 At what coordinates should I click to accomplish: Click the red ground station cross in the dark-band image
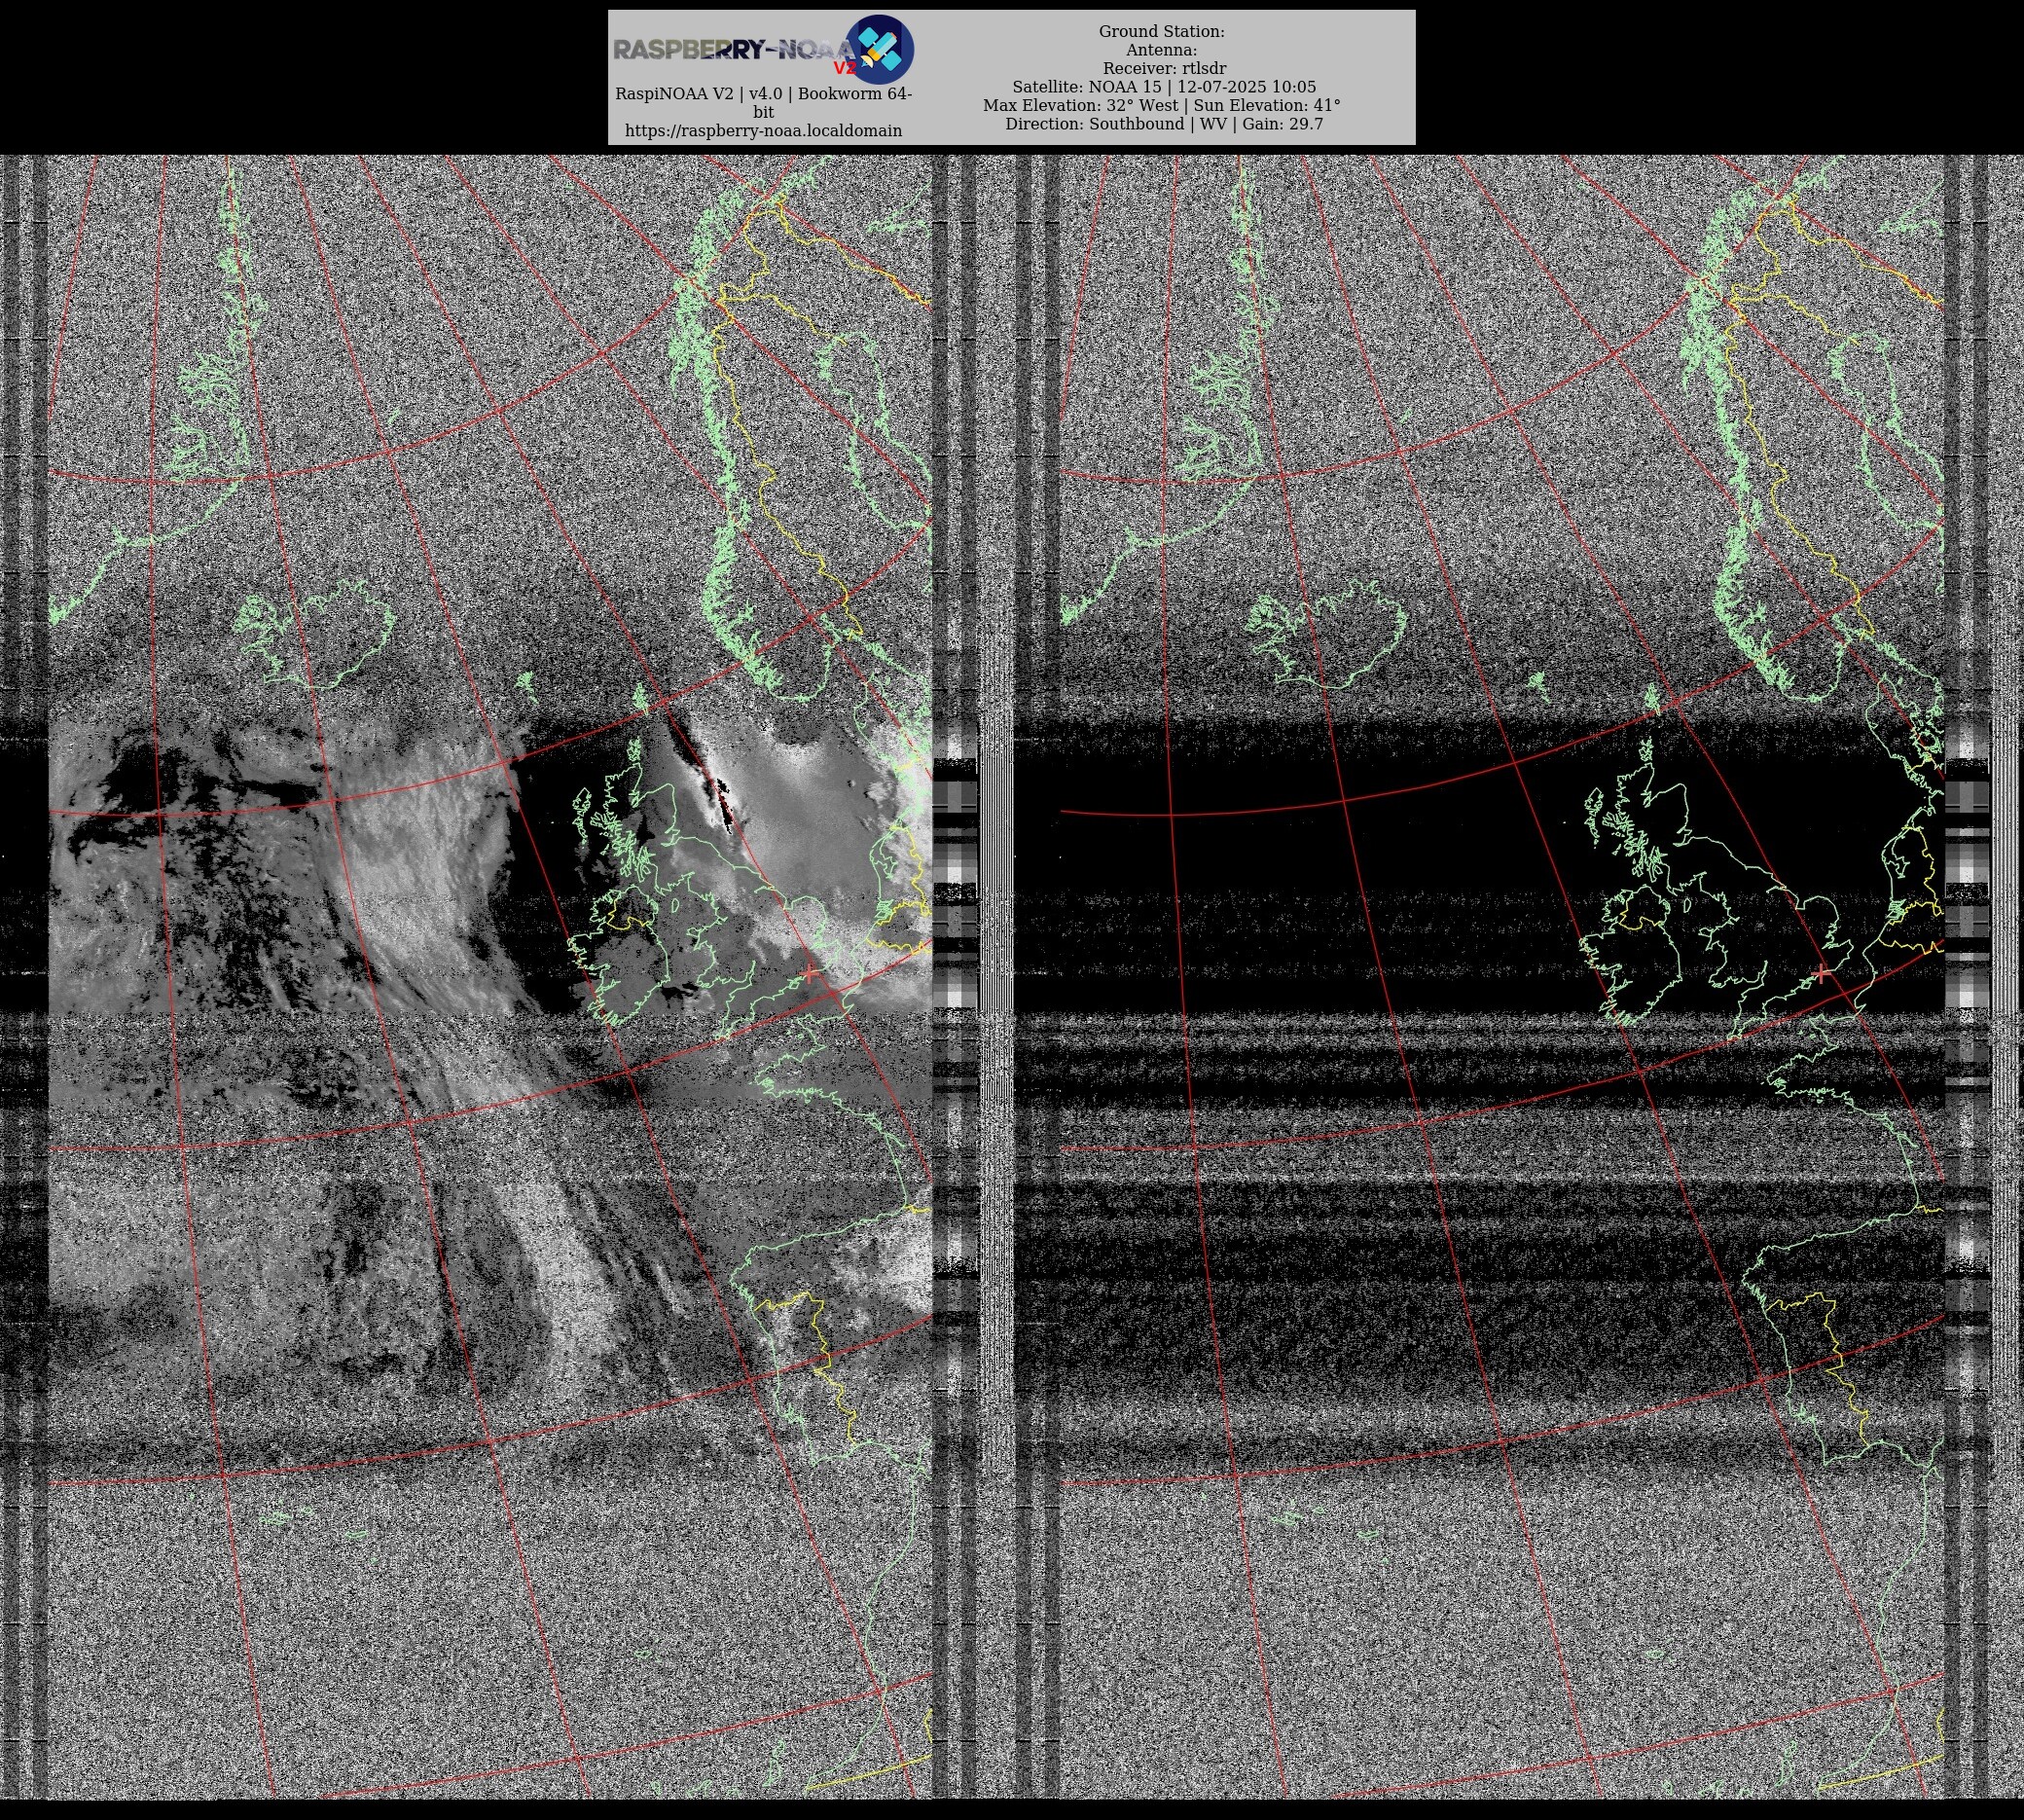tap(1822, 972)
